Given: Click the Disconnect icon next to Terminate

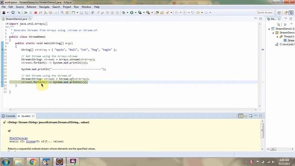Looking at the screenshot, I should [x=41, y=12].
